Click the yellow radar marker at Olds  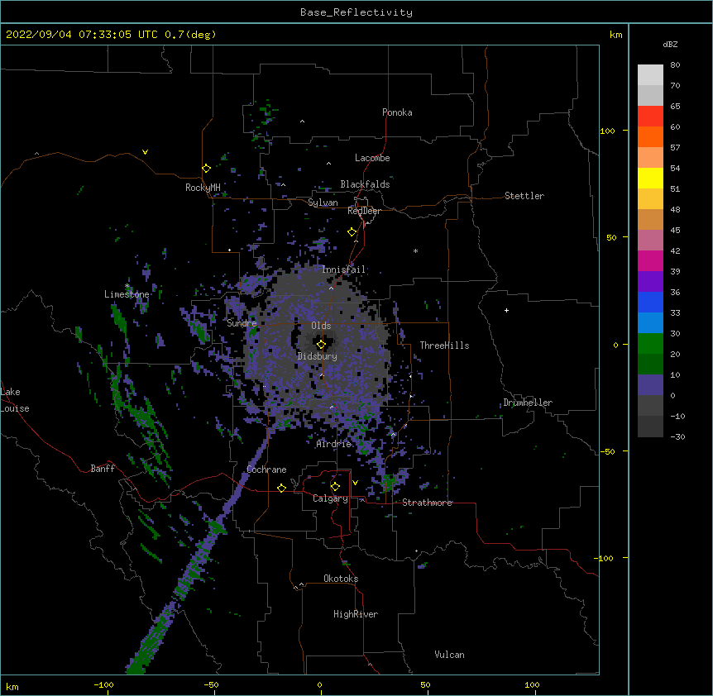(321, 345)
